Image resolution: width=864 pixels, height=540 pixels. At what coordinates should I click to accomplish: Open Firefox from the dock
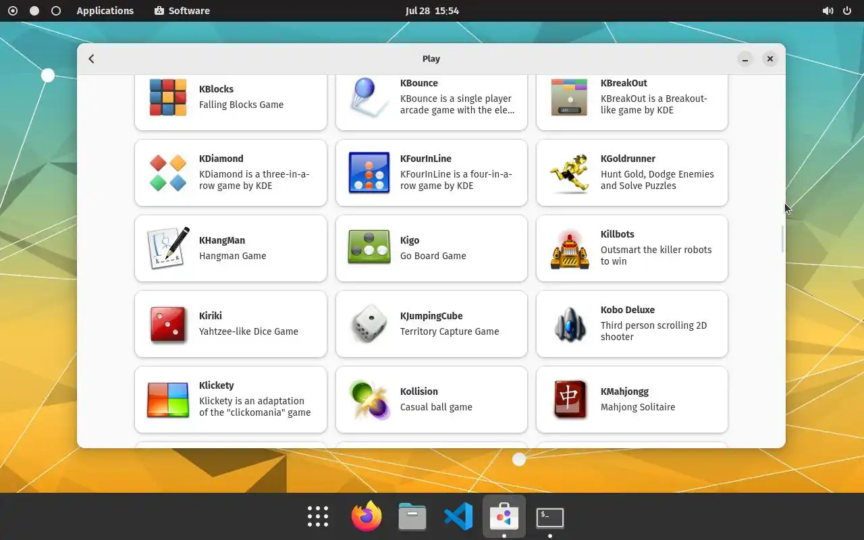pyautogui.click(x=367, y=517)
